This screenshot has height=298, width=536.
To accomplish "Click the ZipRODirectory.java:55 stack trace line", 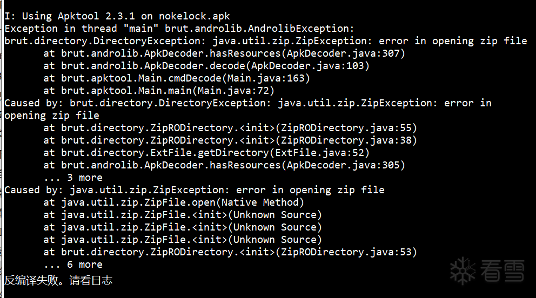I will [x=230, y=128].
